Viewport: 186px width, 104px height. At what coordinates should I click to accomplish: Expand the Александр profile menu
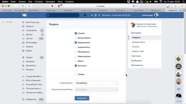click(x=151, y=15)
